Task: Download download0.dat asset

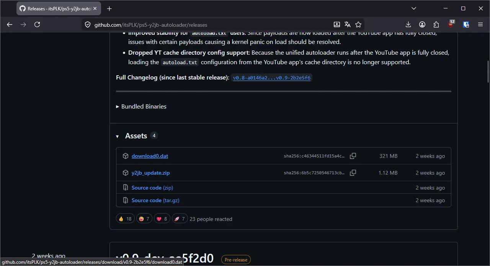Action: [x=150, y=156]
